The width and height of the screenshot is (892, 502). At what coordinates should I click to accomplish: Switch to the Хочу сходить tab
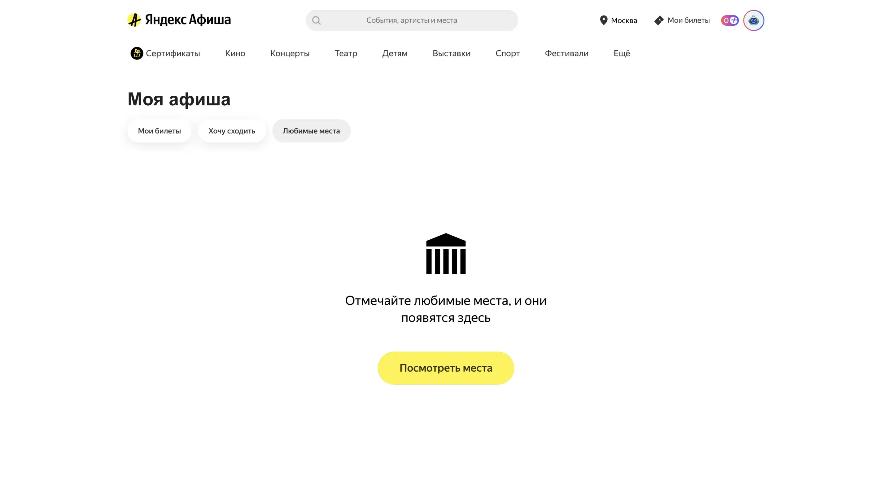click(x=232, y=131)
